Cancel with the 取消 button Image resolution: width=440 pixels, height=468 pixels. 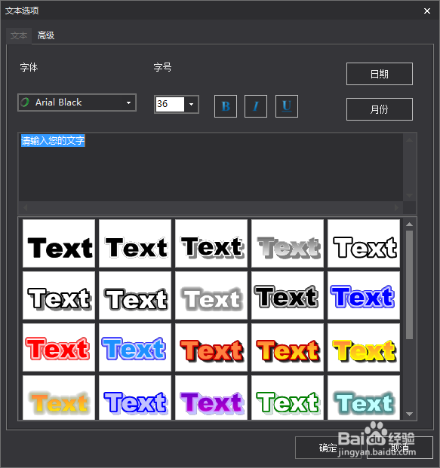pyautogui.click(x=400, y=448)
